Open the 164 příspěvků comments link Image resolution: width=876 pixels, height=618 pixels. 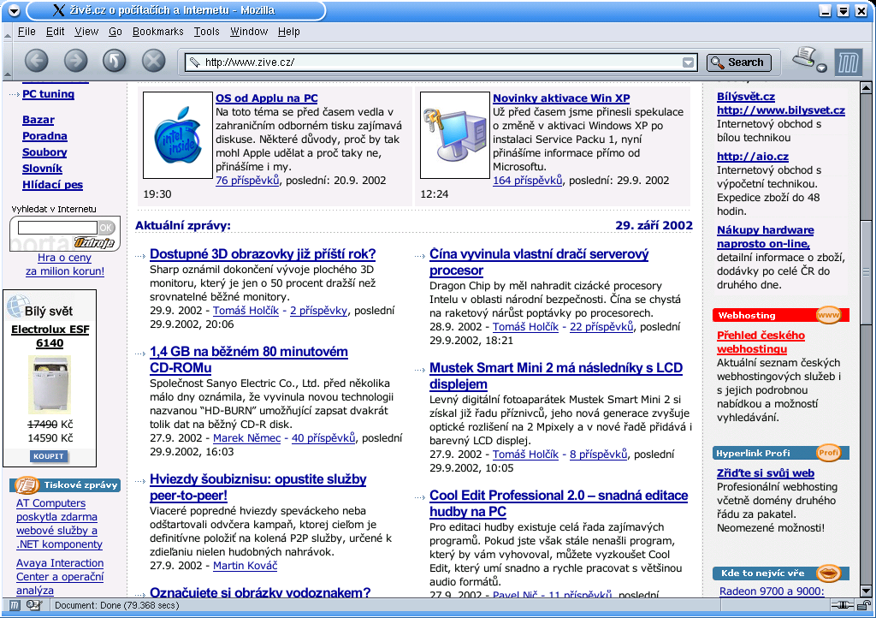tap(527, 181)
